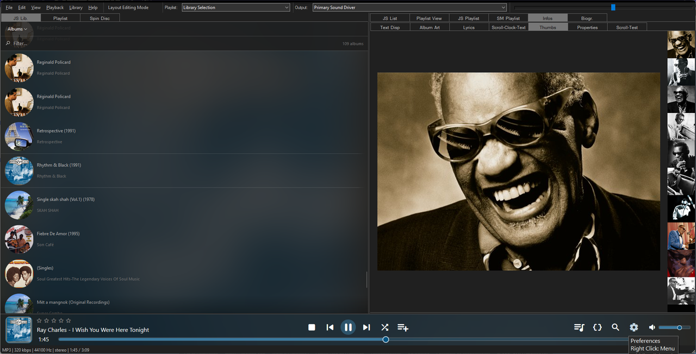Open the Albums view dropdown
The image size is (696, 354).
point(17,29)
